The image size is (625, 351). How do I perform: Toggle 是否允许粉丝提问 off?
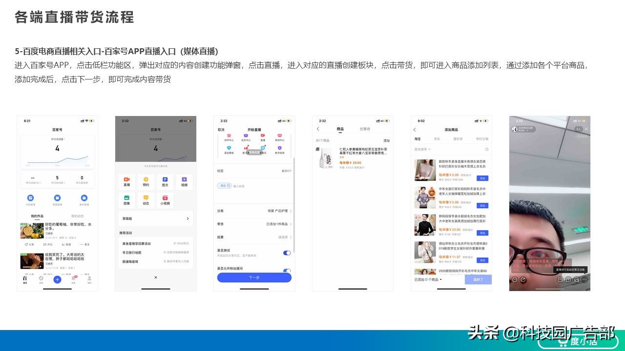287,270
